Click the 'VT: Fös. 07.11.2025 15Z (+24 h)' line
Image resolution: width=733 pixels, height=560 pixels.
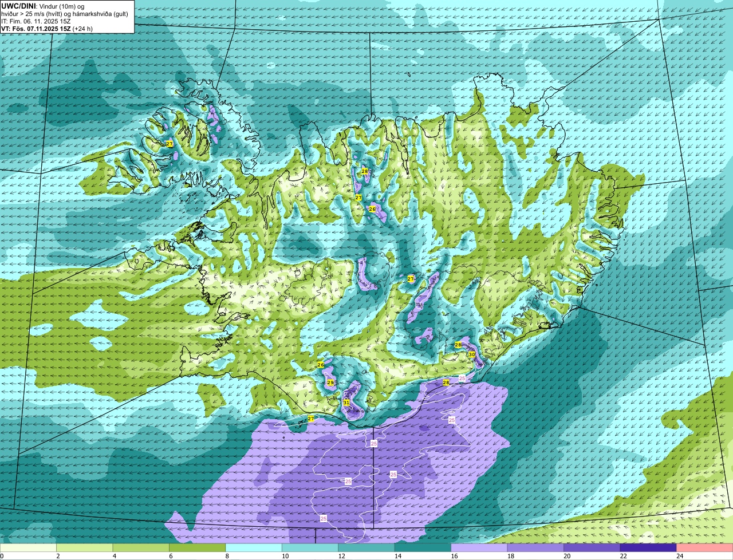pyautogui.click(x=47, y=29)
